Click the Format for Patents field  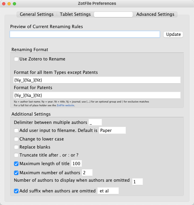pos(97,95)
